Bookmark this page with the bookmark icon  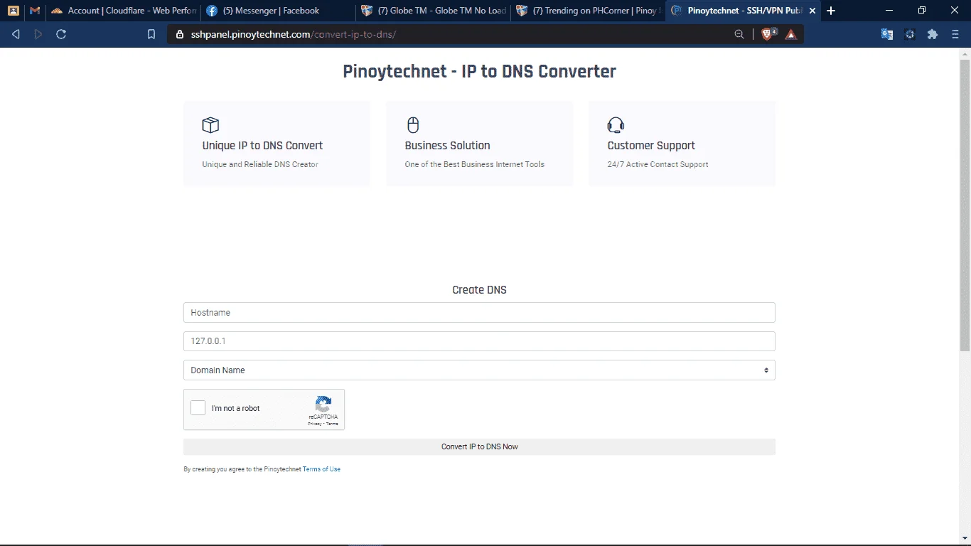point(151,34)
